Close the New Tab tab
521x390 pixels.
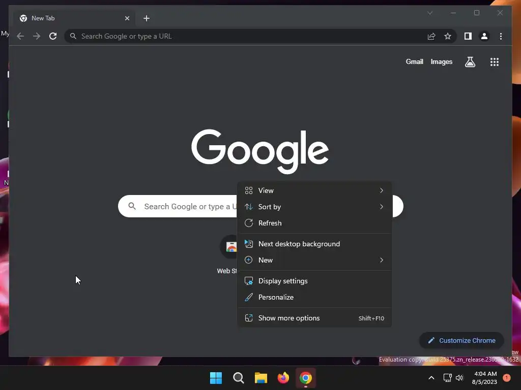(x=127, y=18)
